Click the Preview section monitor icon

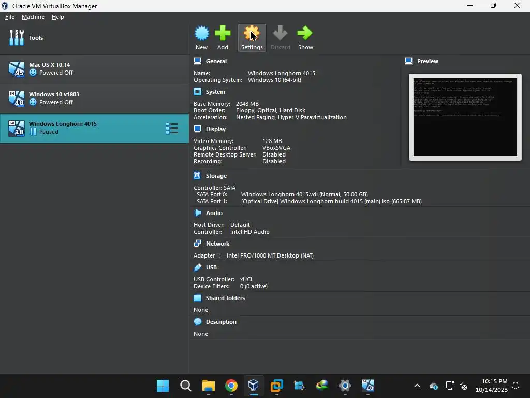coord(409,61)
